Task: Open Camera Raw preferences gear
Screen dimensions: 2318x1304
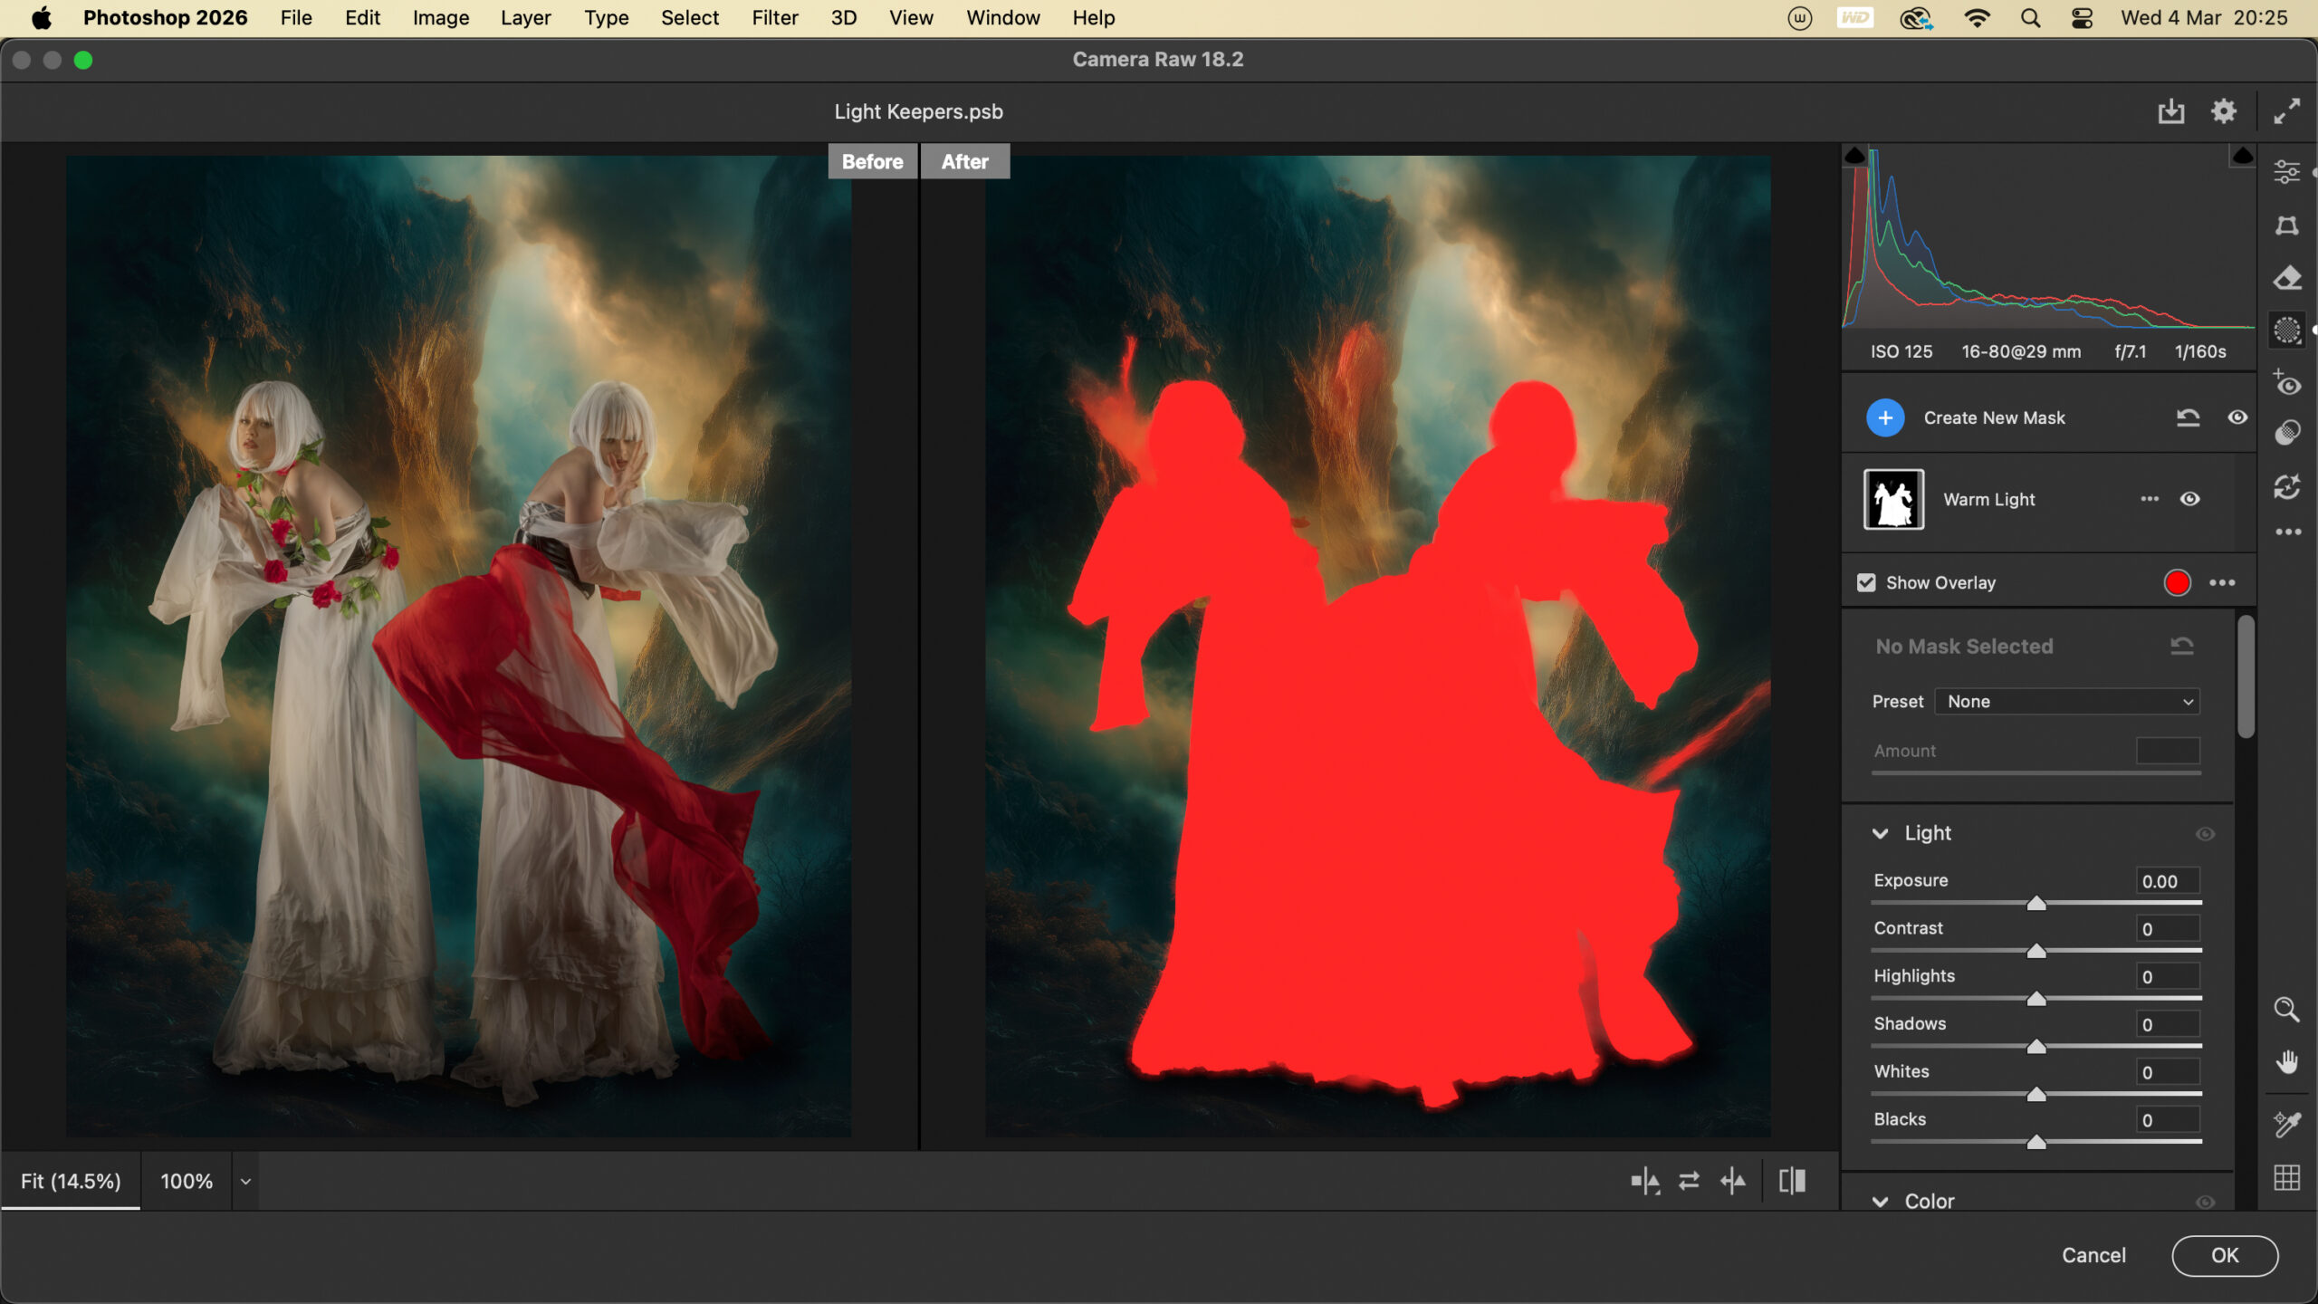Action: point(2224,111)
